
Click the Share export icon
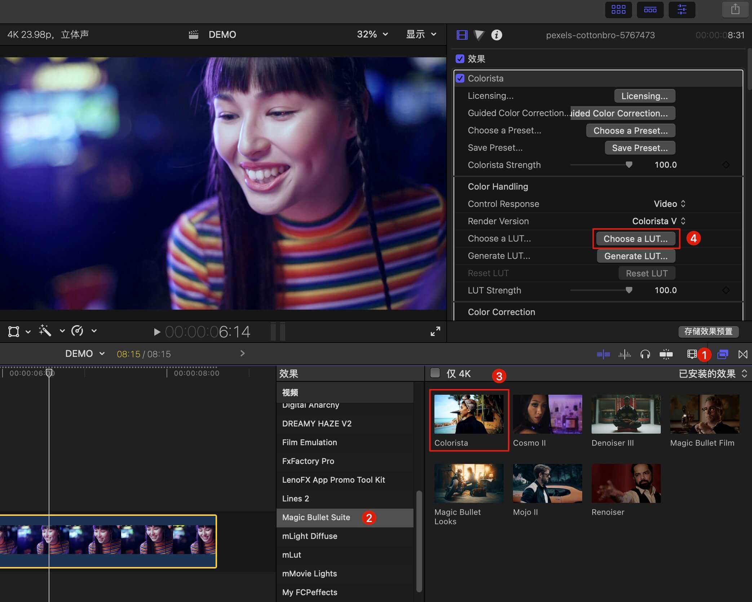(735, 10)
